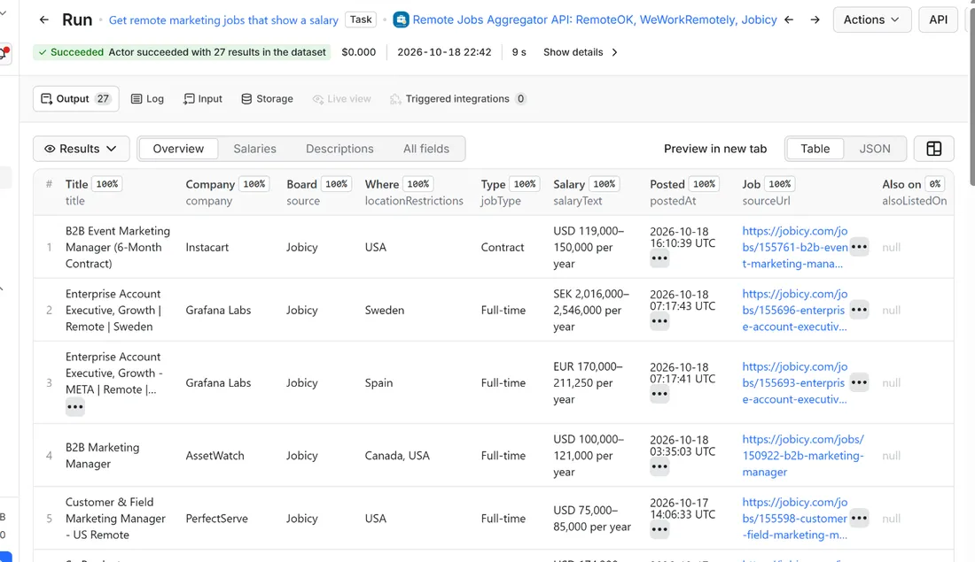The width and height of the screenshot is (975, 562).
Task: Select the EUR 170,000–211,250 salary cell
Action: click(588, 382)
